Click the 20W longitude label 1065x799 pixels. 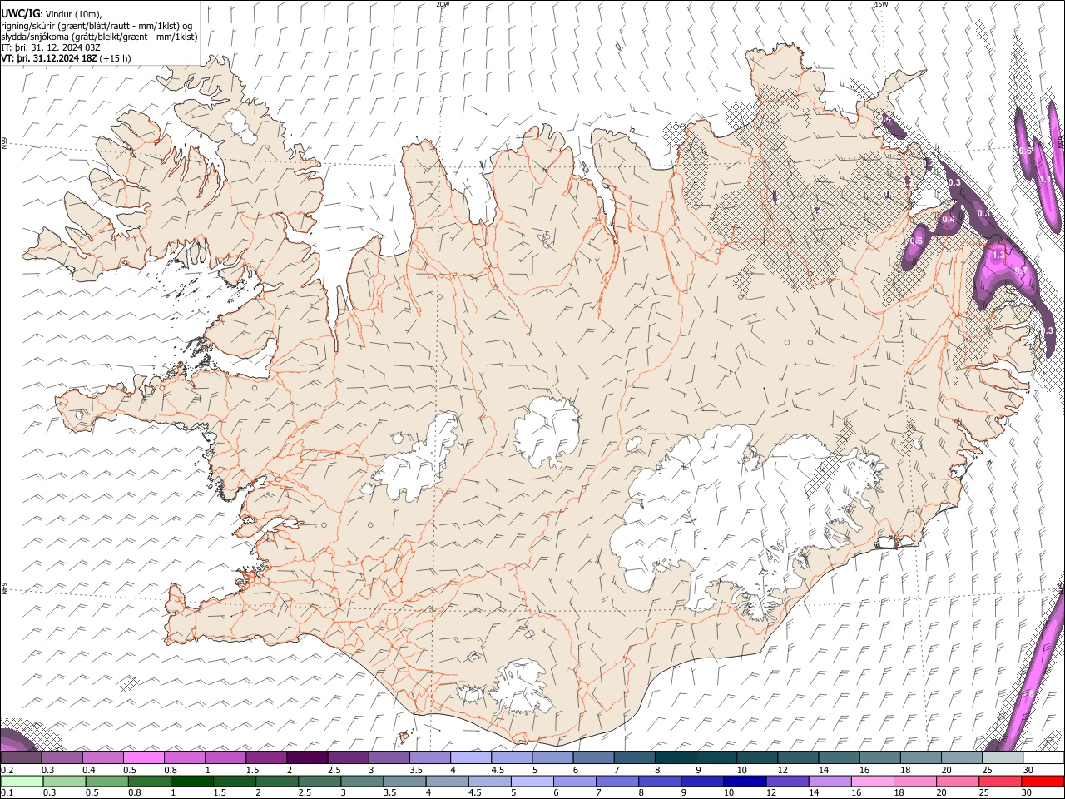click(x=443, y=4)
